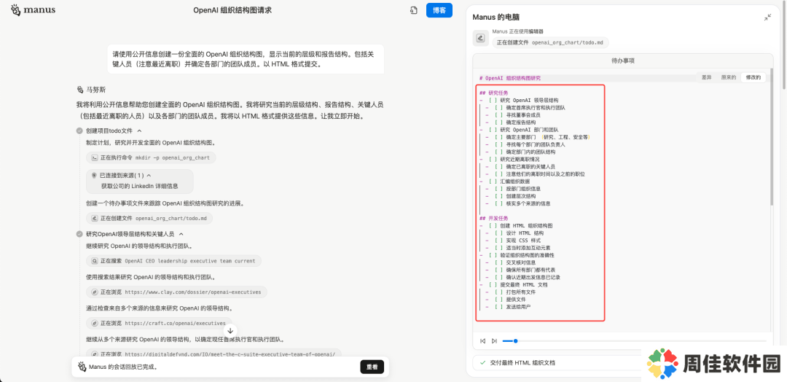The image size is (787, 382).
Task: Select the # OpenAI 组织结构图研究 title line
Action: [510, 78]
